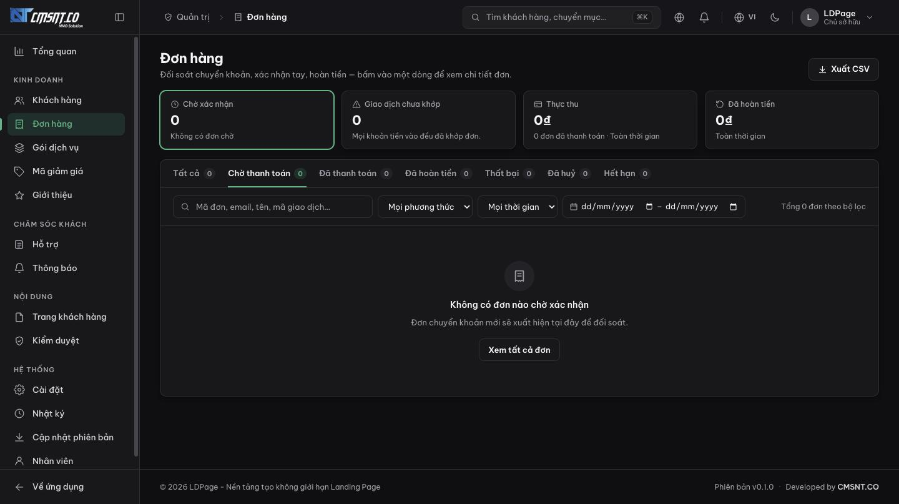
Task: Open CMSNT.CO footer link
Action: tap(858, 487)
